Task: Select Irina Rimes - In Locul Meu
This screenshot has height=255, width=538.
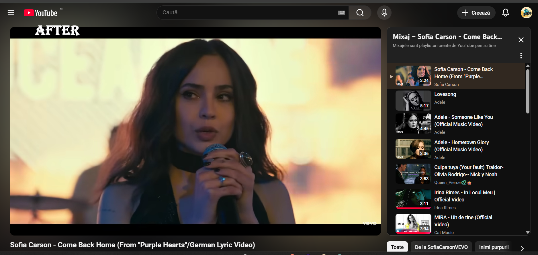Action: coord(465,196)
